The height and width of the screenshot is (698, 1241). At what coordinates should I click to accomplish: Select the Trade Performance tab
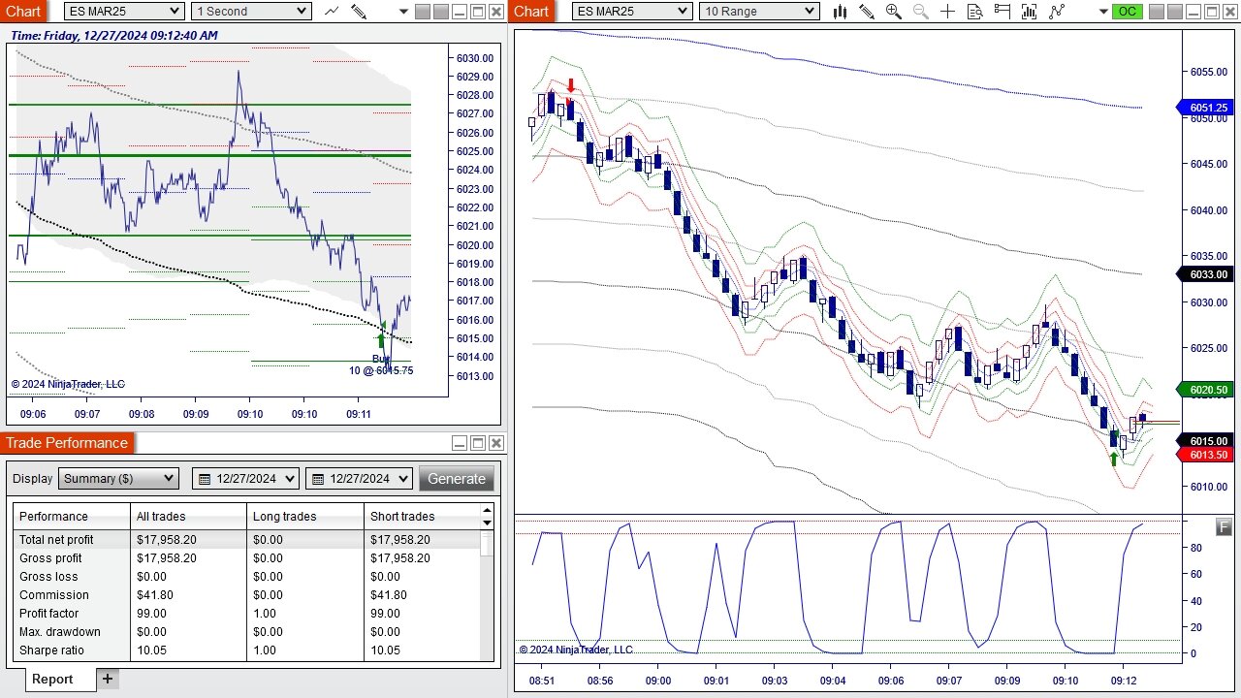tap(67, 443)
